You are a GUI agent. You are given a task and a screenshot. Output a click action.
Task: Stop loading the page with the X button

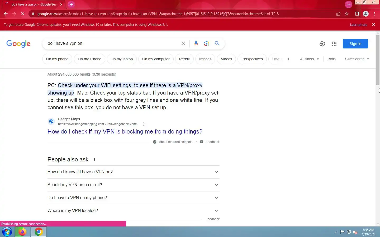(23, 14)
